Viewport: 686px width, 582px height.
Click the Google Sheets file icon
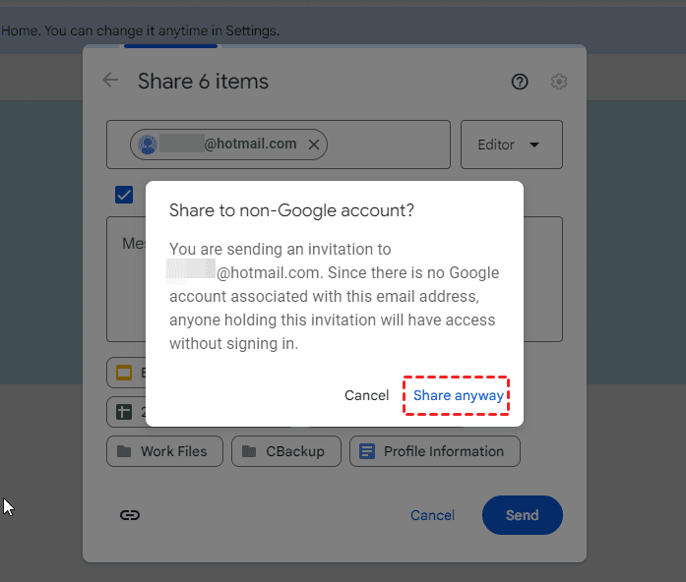(x=124, y=411)
